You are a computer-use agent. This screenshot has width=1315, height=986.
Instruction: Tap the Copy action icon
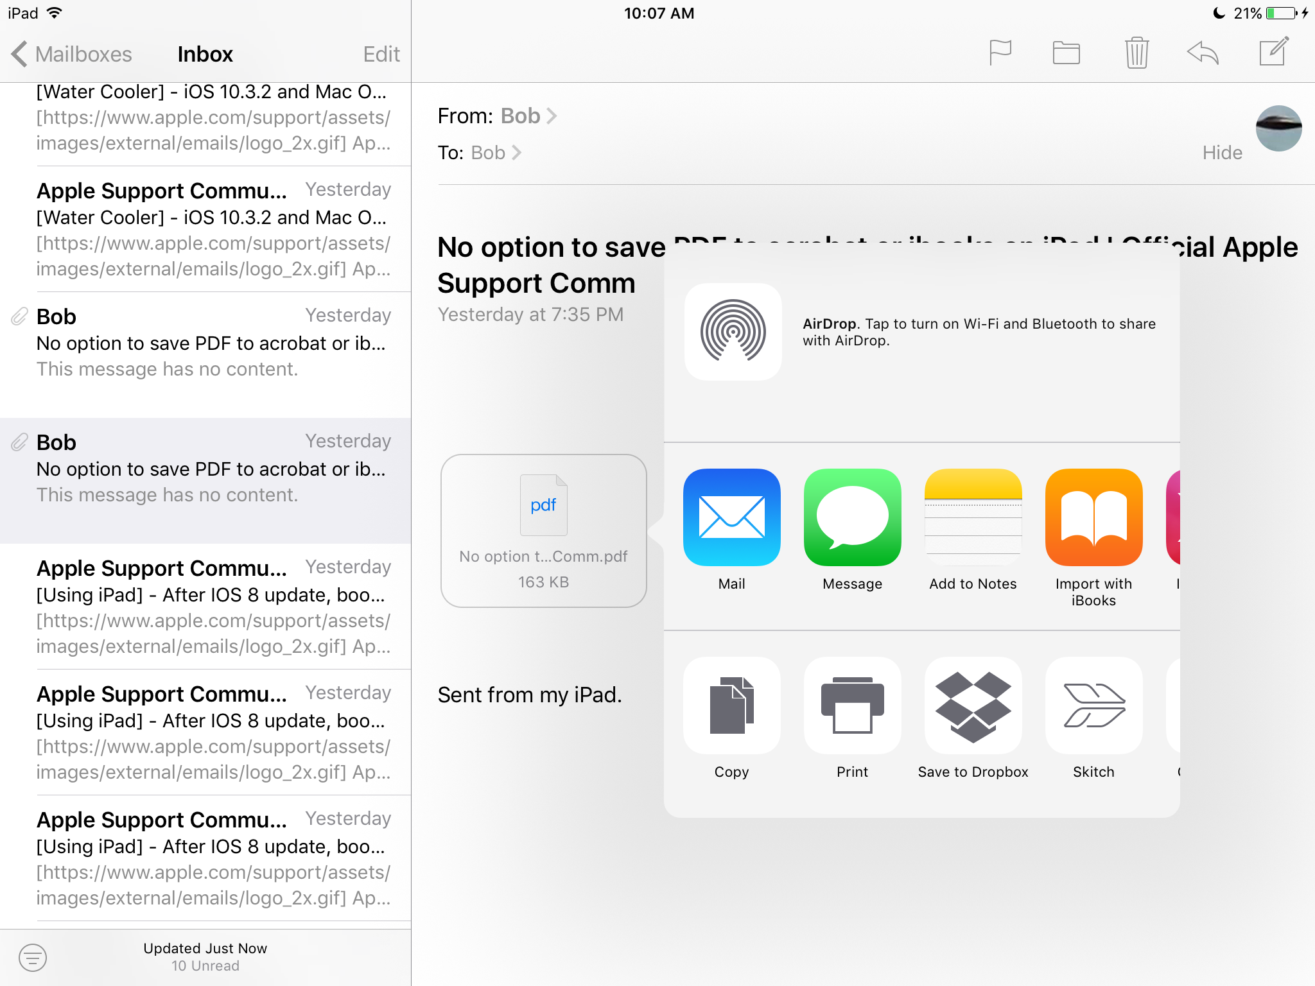click(731, 705)
